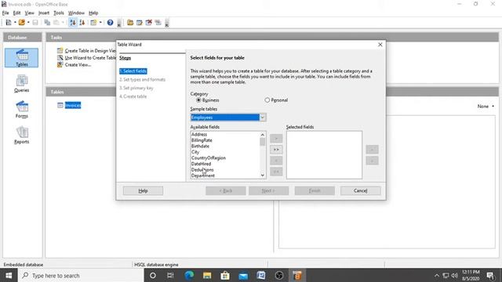This screenshot has width=502, height=282.
Task: Click the Open Database Object folder icon
Action: click(x=130, y=23)
